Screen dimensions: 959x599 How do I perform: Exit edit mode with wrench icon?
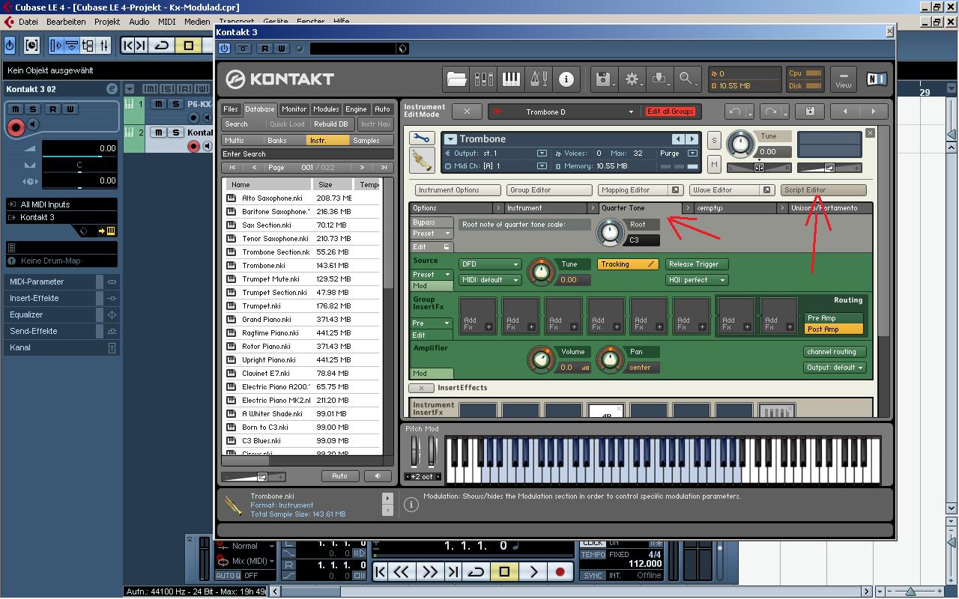[421, 139]
